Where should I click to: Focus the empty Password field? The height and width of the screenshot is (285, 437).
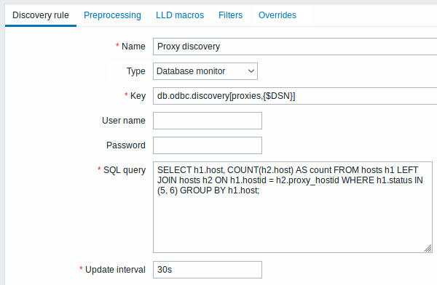(x=208, y=145)
